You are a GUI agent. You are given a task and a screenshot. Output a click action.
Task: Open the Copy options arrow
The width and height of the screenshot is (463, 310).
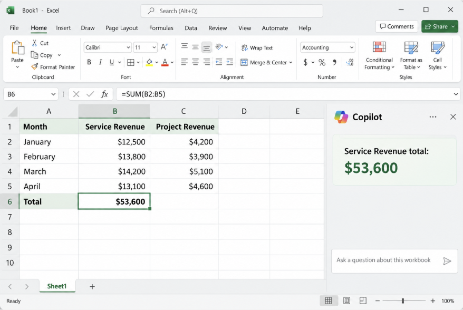tap(59, 55)
